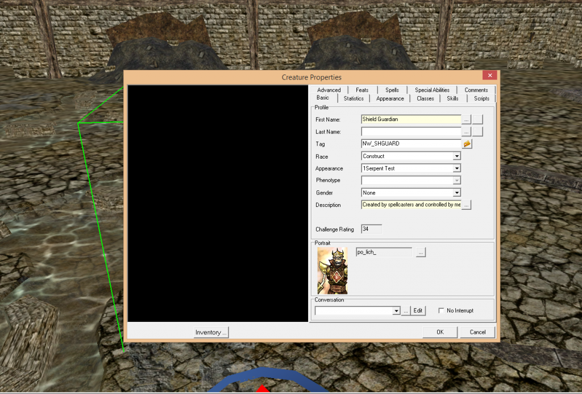Open the full Description editor
Image resolution: width=582 pixels, height=394 pixels.
466,205
